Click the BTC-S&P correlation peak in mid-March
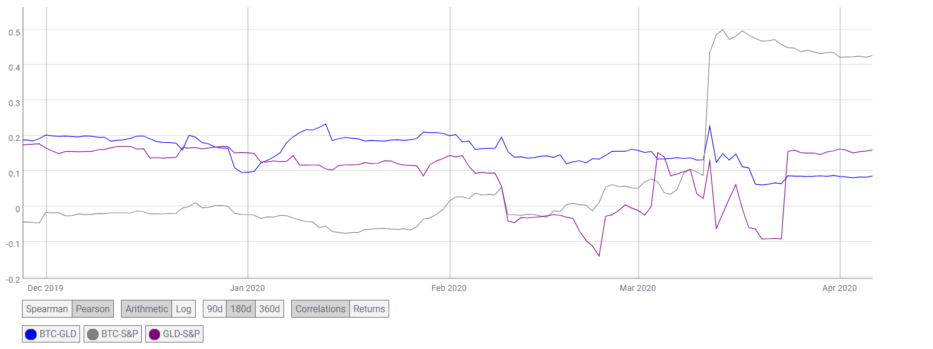The image size is (933, 349). [x=722, y=30]
